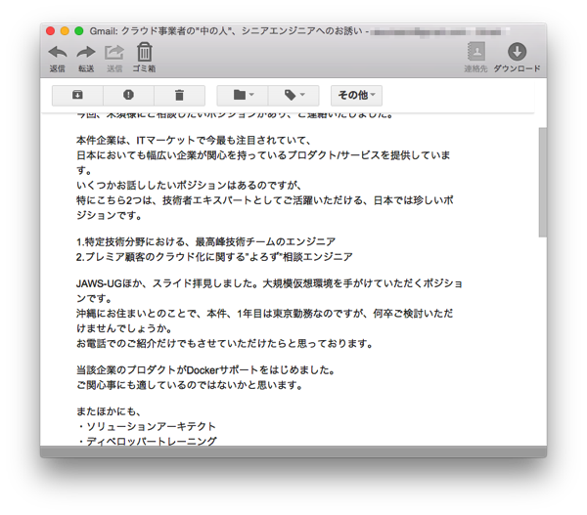This screenshot has width=587, height=515.
Task: Click the bullet "・ソリューションアーキテクト"
Action: 147,426
